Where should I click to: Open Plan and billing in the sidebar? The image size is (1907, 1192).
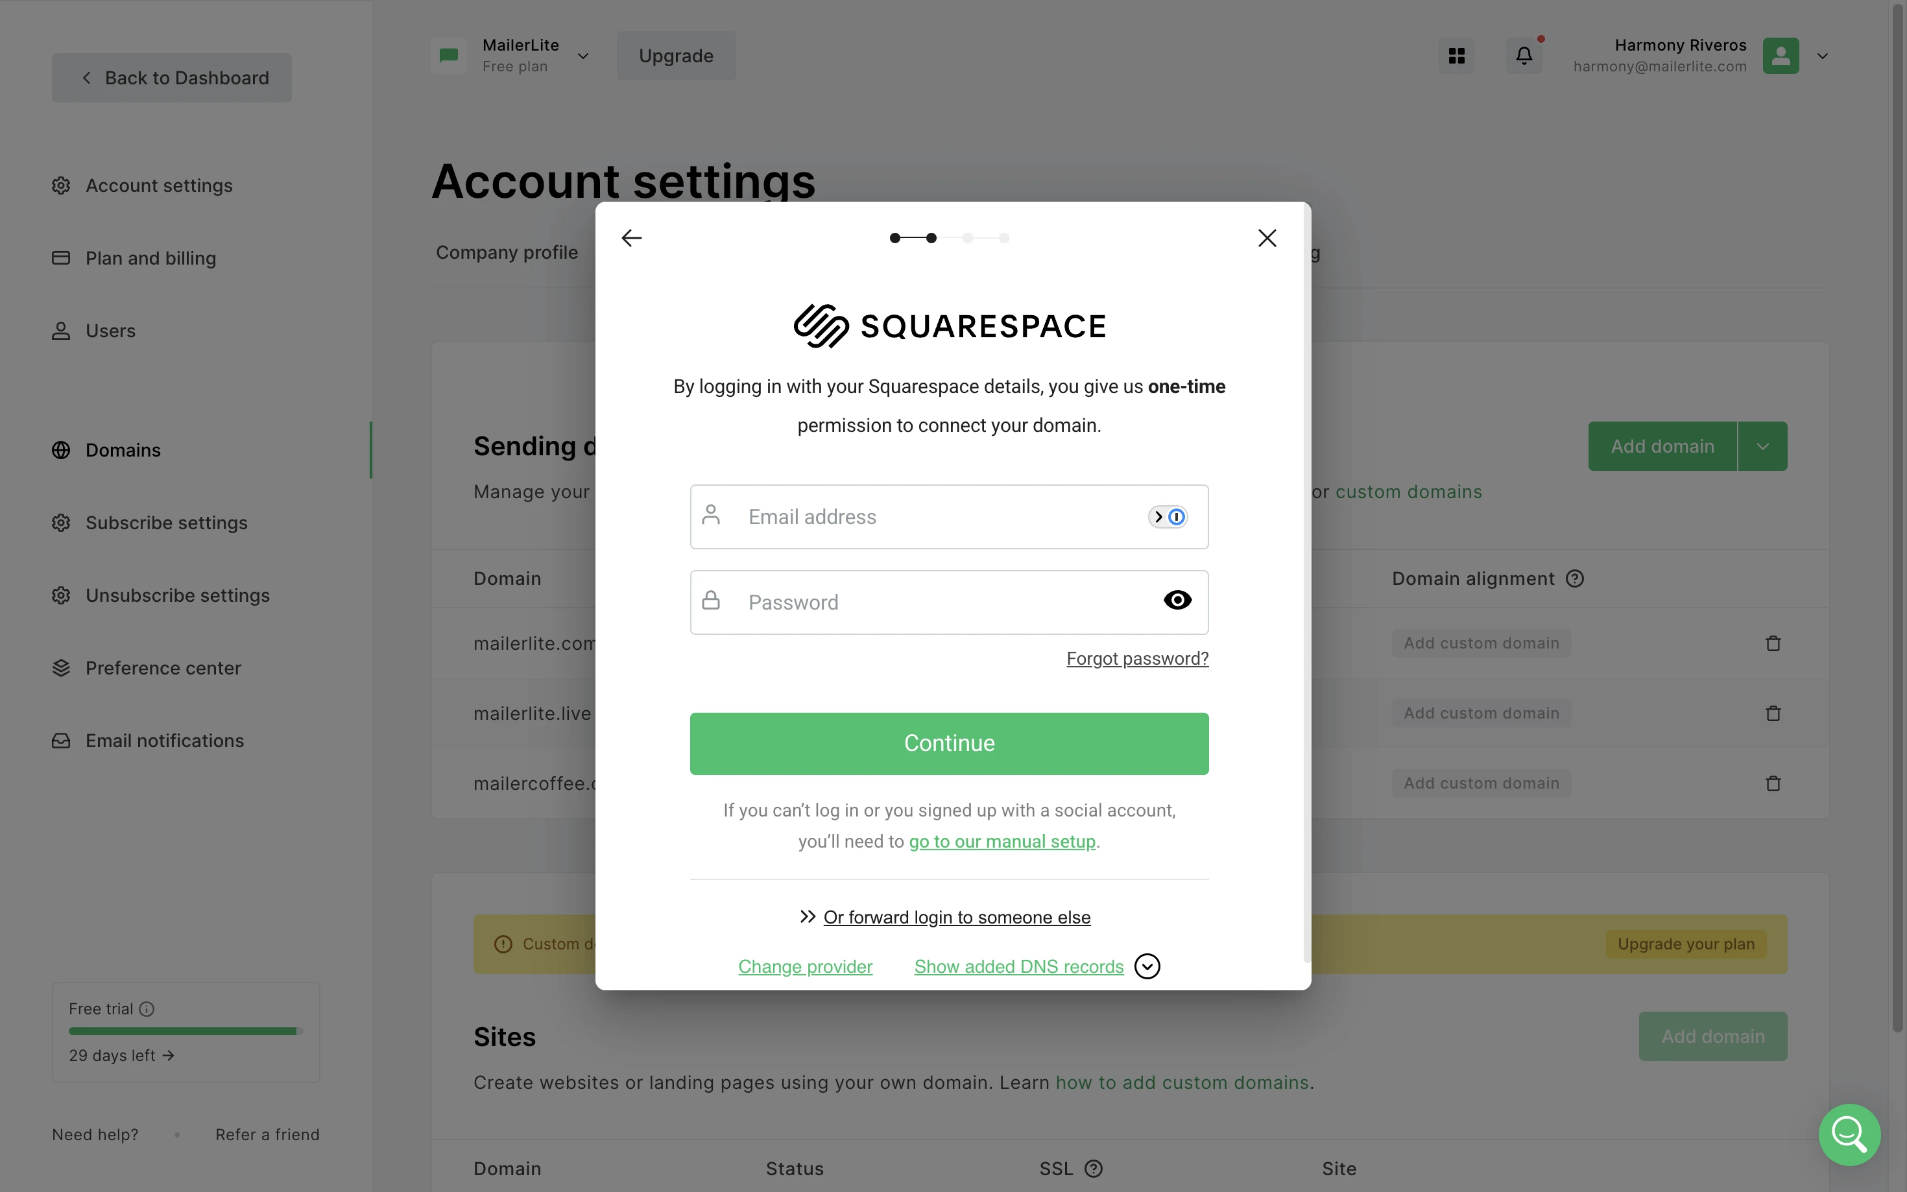click(x=150, y=259)
